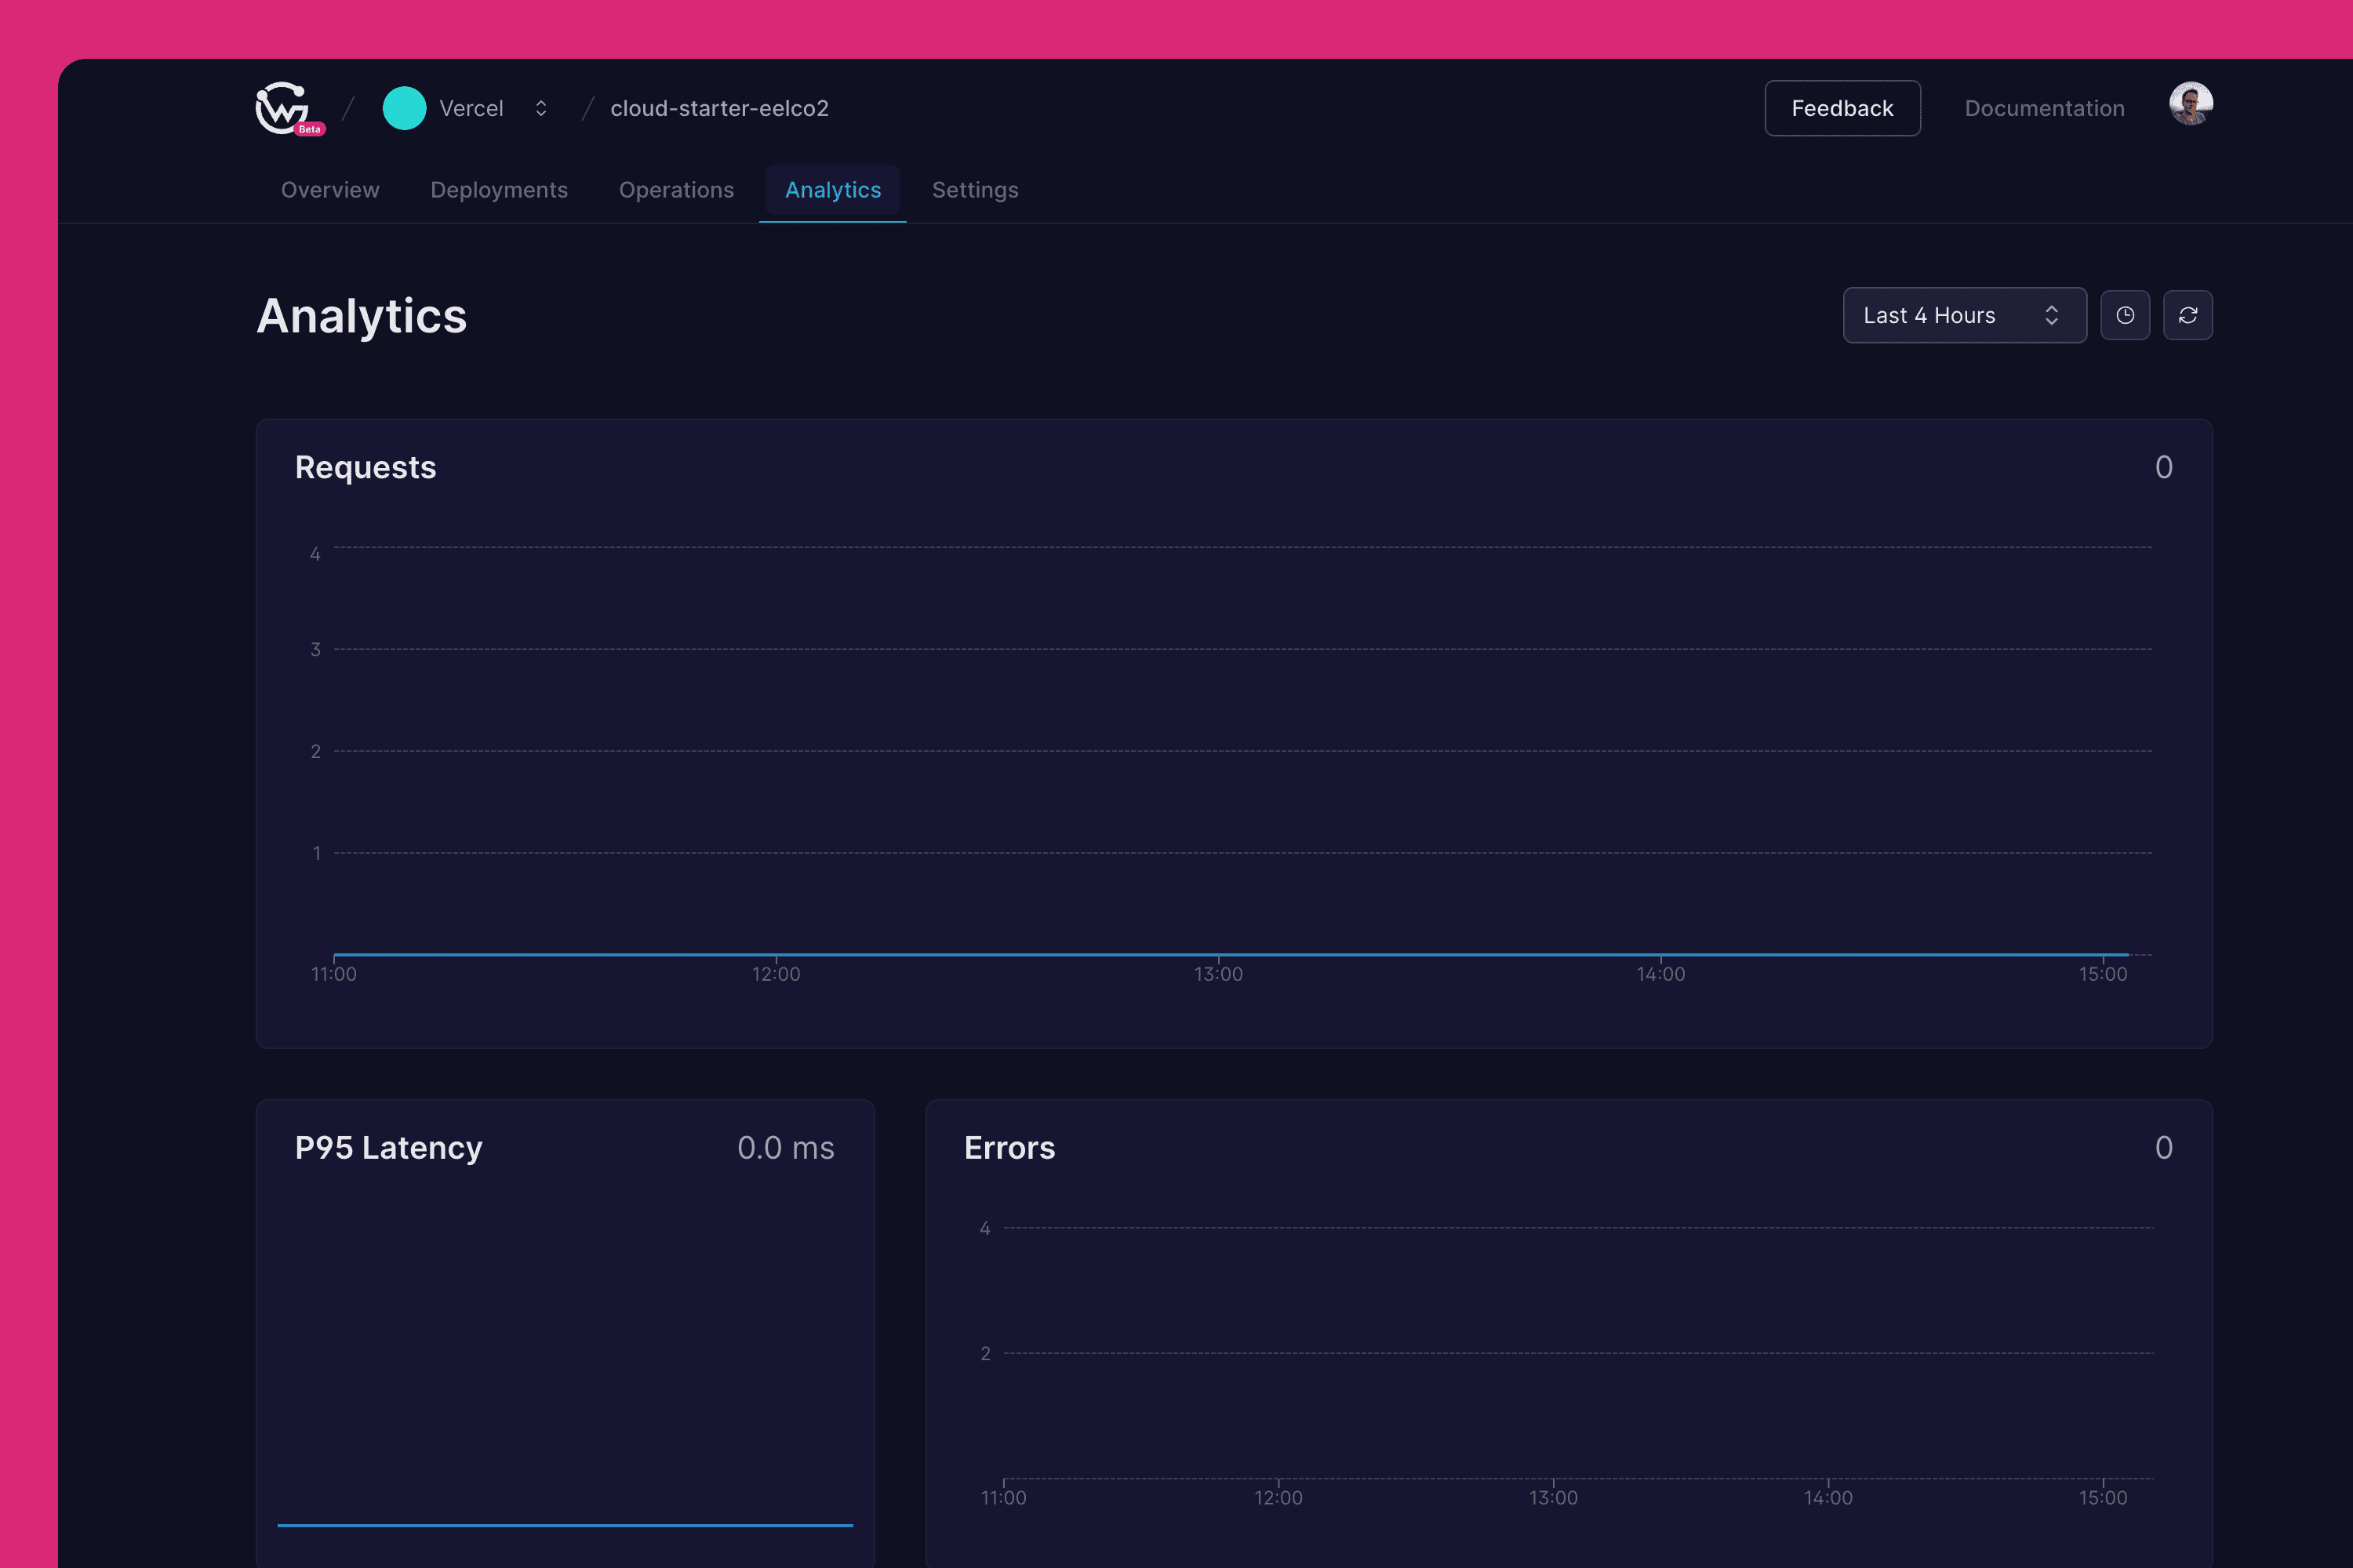Refresh analytics with the reload icon
Viewport: 2353px width, 1568px height.
[2188, 316]
